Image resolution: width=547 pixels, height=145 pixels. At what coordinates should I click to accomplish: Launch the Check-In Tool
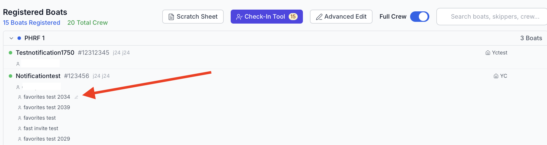(x=267, y=17)
